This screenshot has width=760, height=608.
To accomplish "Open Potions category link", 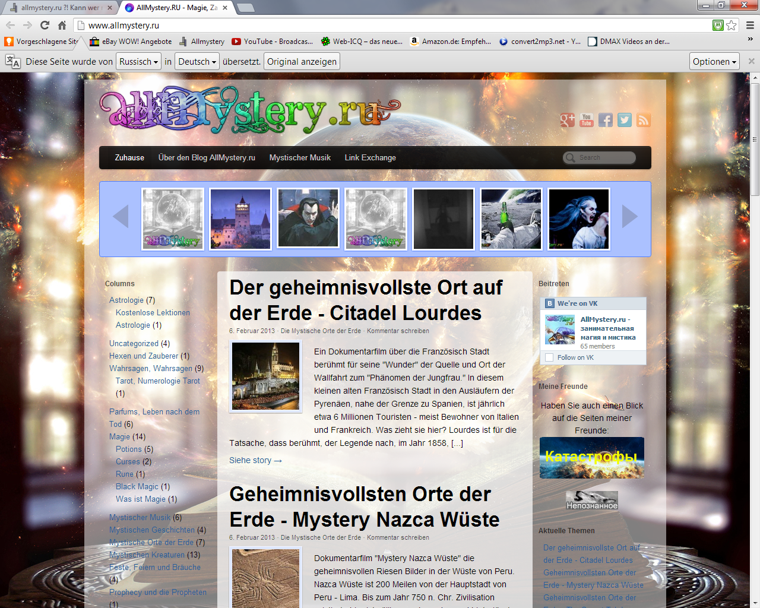I will 129,449.
